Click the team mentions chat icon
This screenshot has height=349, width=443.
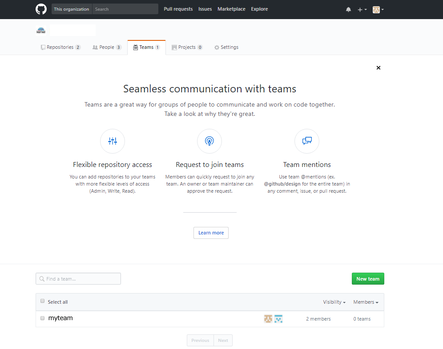[x=307, y=141]
